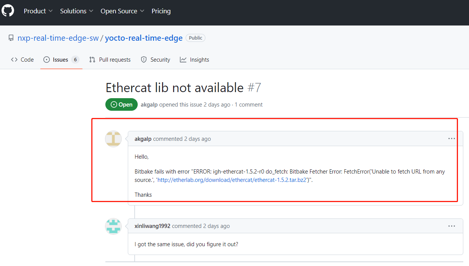Open the yocto-real-time-edge repository link

click(x=144, y=38)
